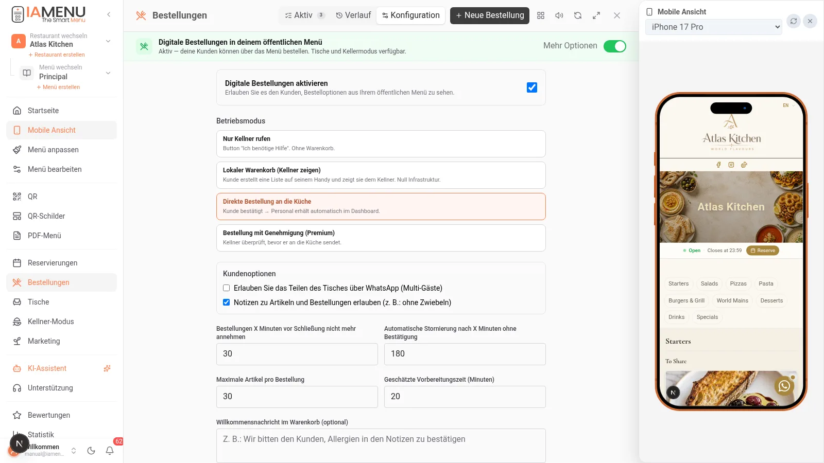Viewport: 824px width, 463px height.
Task: Toggle dark mode moon icon
Action: click(91, 451)
